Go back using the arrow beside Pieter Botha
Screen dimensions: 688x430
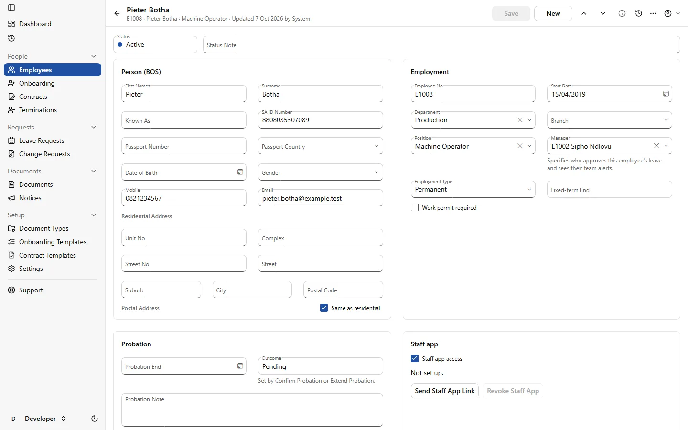[x=117, y=13]
